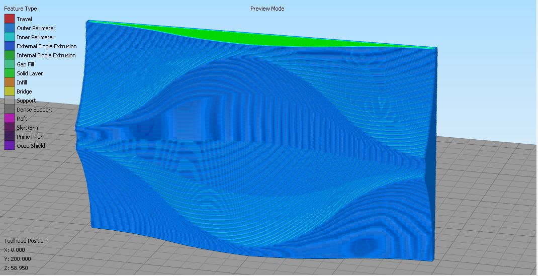The height and width of the screenshot is (276, 538).
Task: Click the 'External Single Extrusion' label
Action: tap(47, 46)
